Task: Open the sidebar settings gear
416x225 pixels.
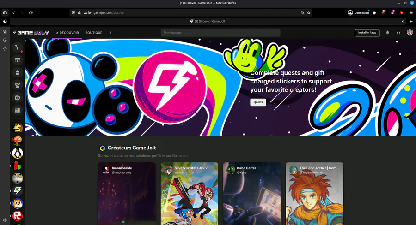Action: [x=5, y=220]
